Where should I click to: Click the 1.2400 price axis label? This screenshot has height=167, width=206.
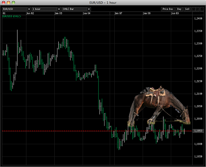click(198, 18)
